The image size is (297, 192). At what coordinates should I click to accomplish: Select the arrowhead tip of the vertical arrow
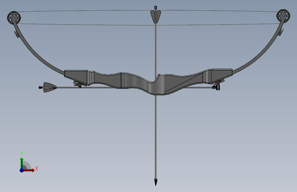click(156, 182)
